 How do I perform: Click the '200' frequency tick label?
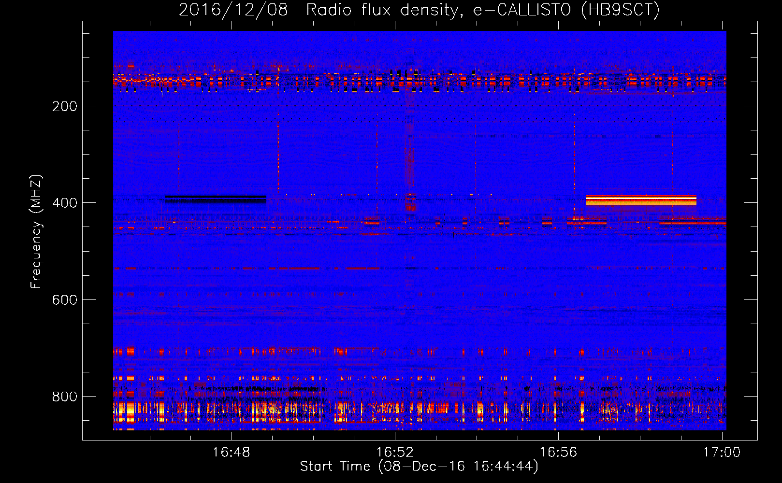65,106
